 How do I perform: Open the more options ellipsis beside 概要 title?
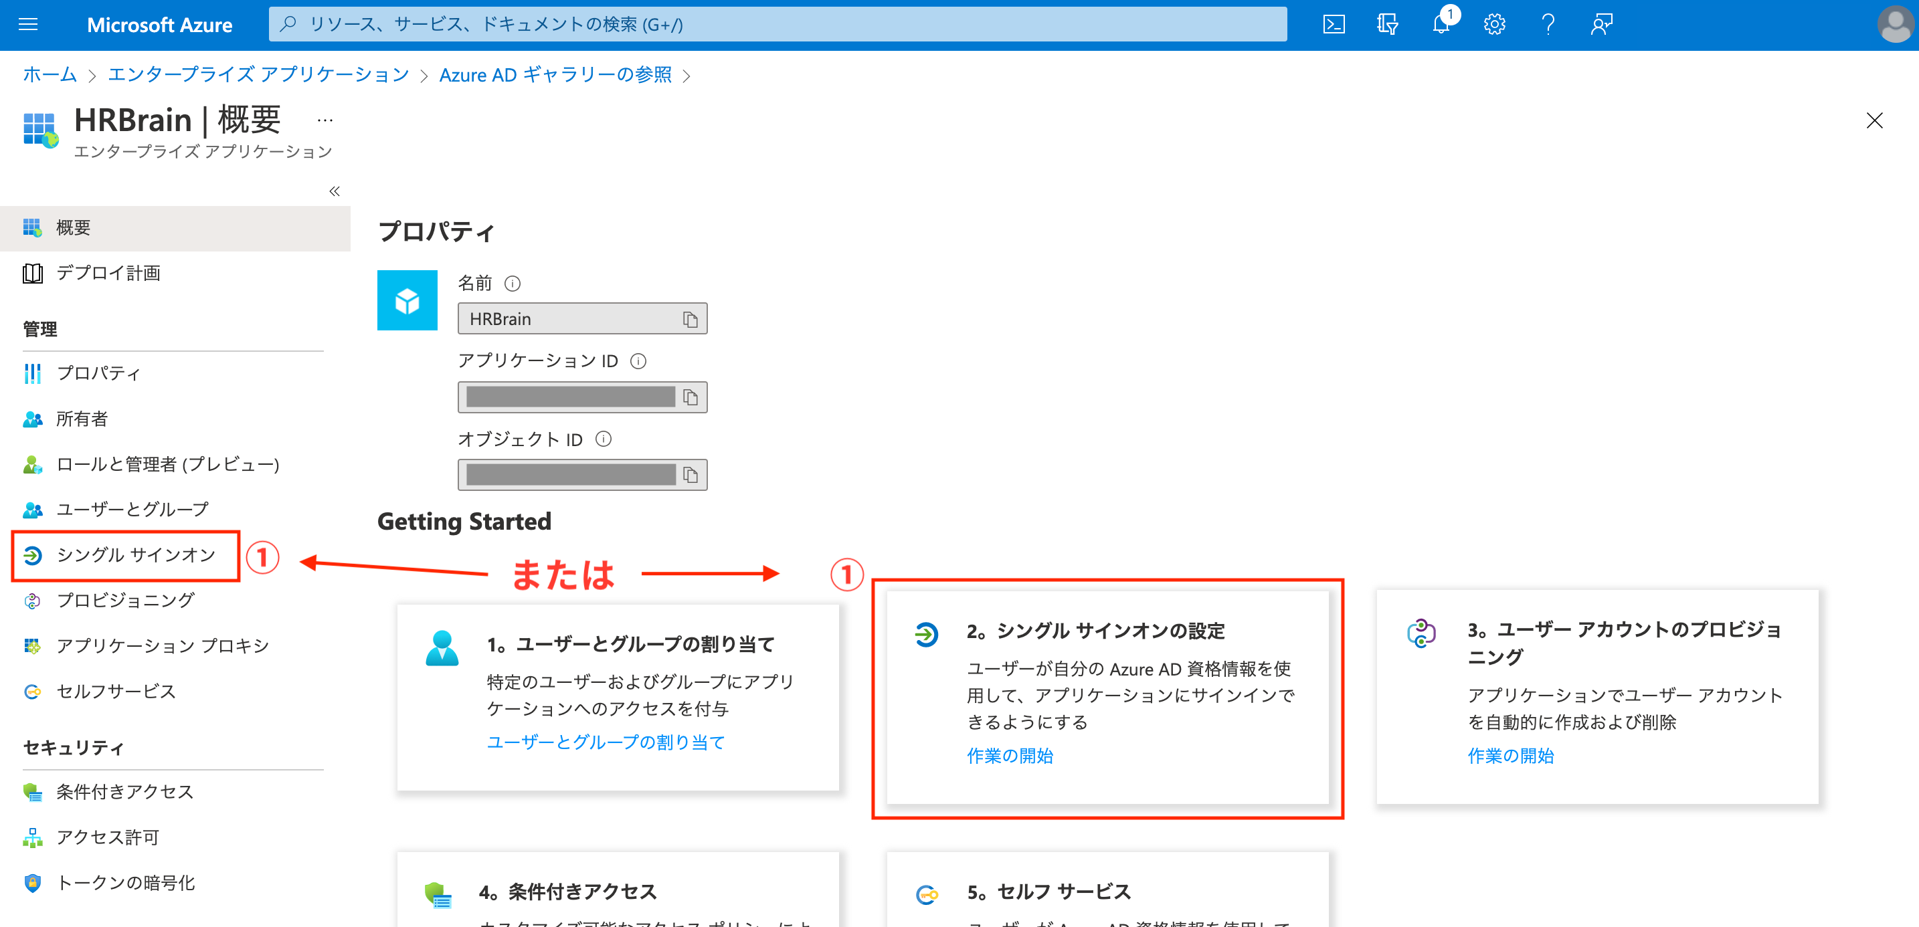[x=325, y=120]
